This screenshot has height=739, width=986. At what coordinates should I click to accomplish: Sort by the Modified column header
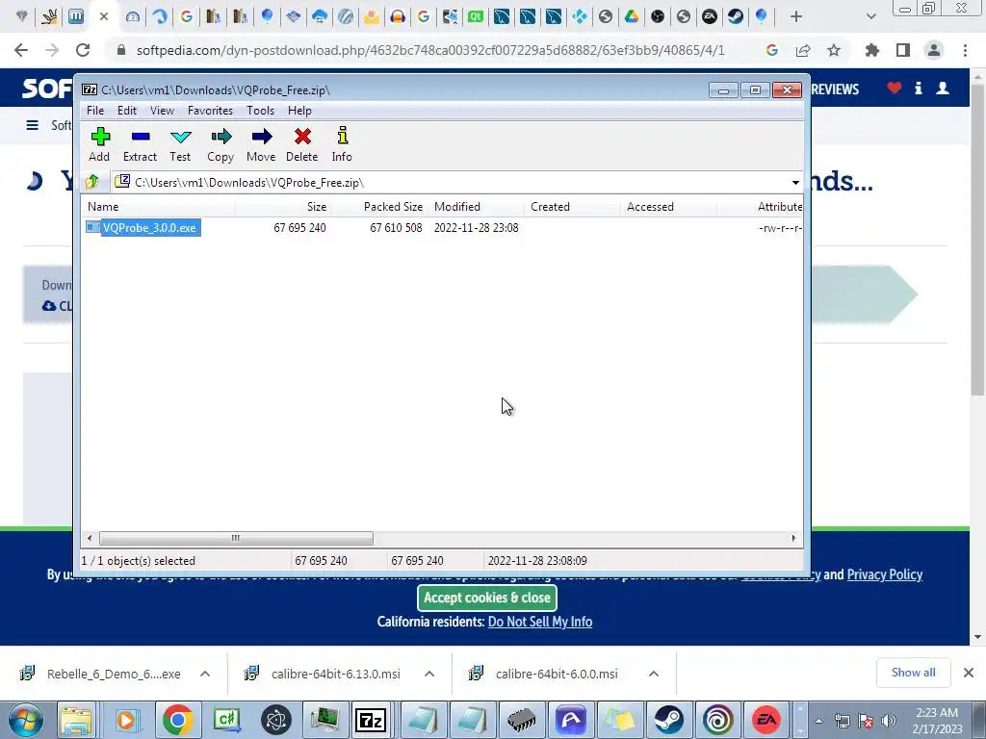(x=476, y=207)
